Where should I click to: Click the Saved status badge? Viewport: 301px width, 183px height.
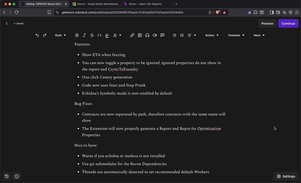point(19,23)
